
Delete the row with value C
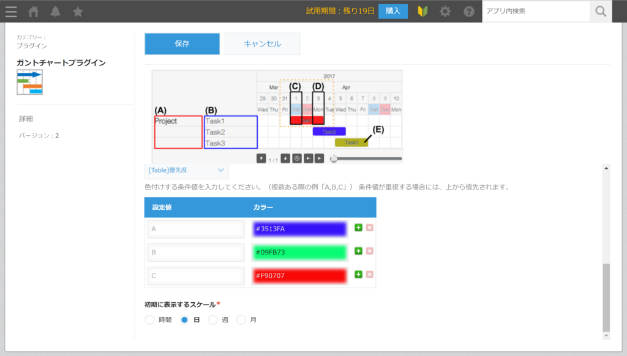[x=369, y=275]
